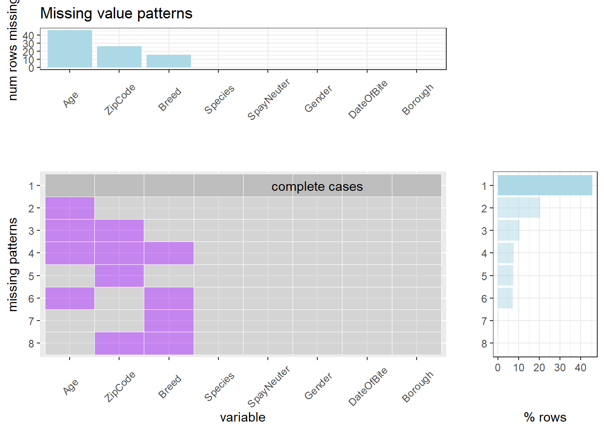Select purple ZipCode cell in pattern 8
604x431 pixels.
119,343
